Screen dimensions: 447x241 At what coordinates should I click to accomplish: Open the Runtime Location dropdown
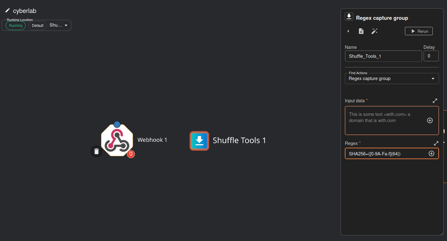pos(59,25)
